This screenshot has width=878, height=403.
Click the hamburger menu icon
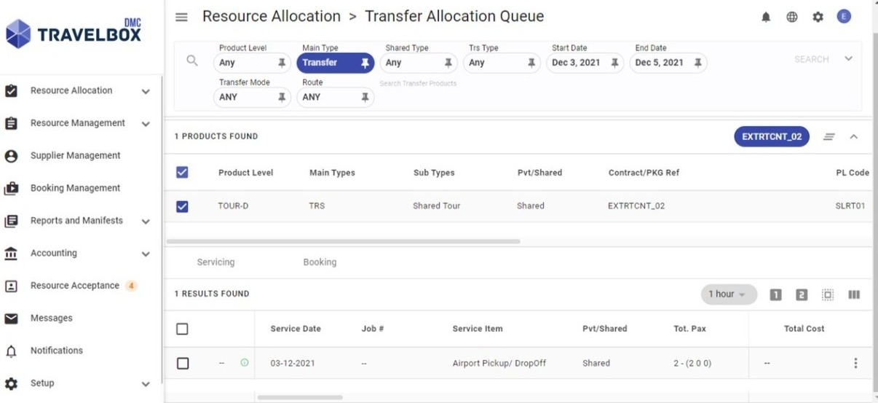(181, 17)
